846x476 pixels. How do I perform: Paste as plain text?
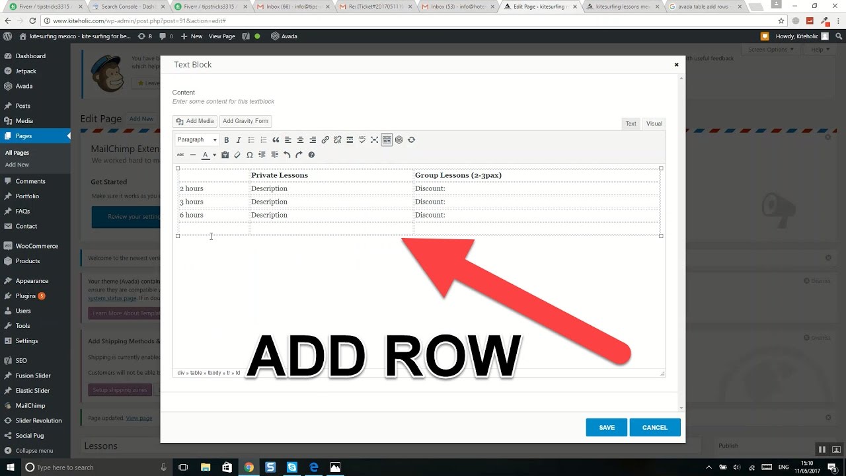point(225,155)
